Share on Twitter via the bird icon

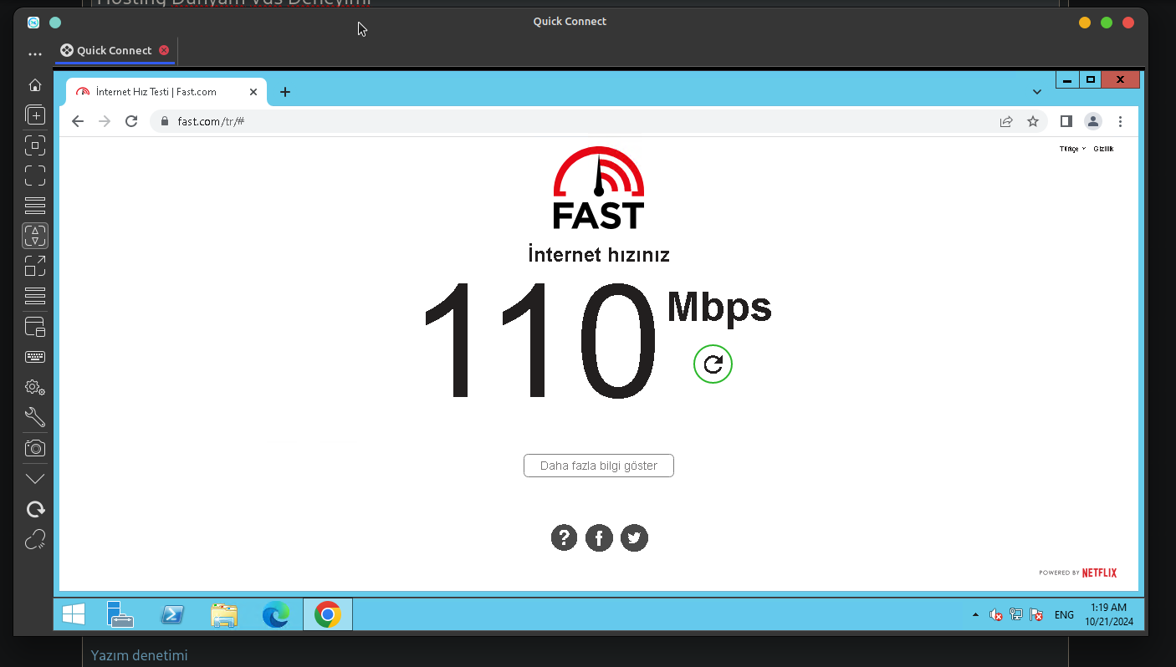coord(634,537)
